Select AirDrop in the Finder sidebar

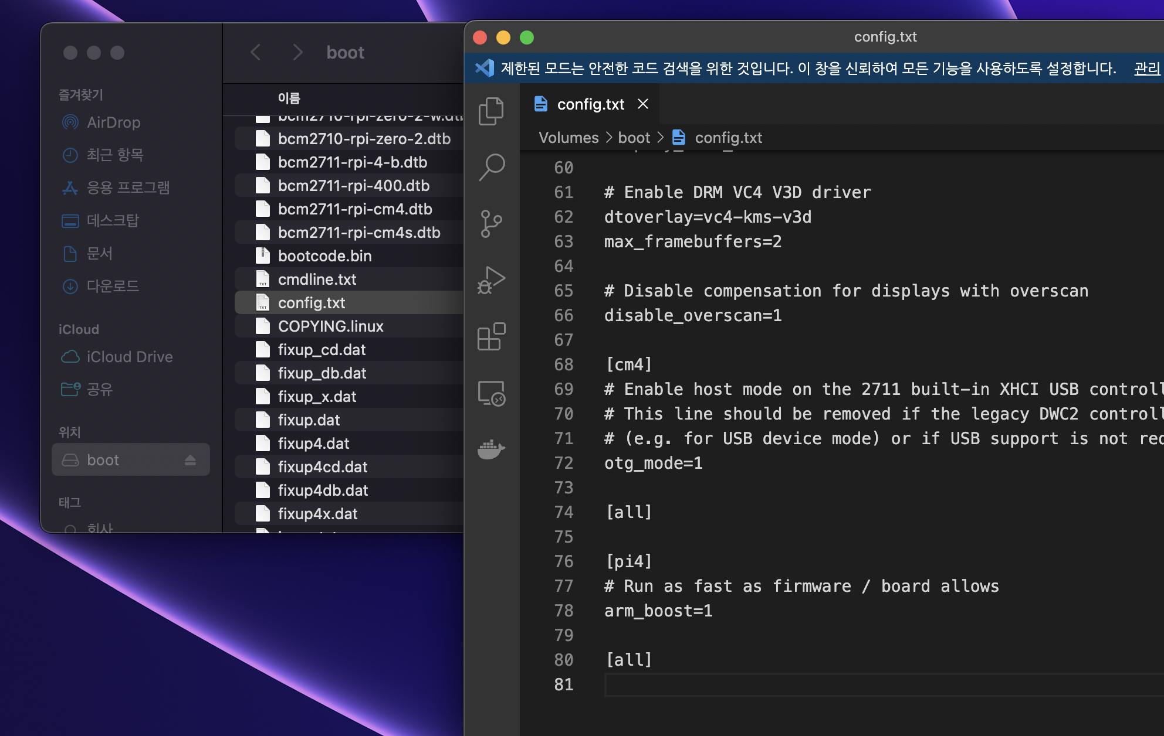point(113,122)
